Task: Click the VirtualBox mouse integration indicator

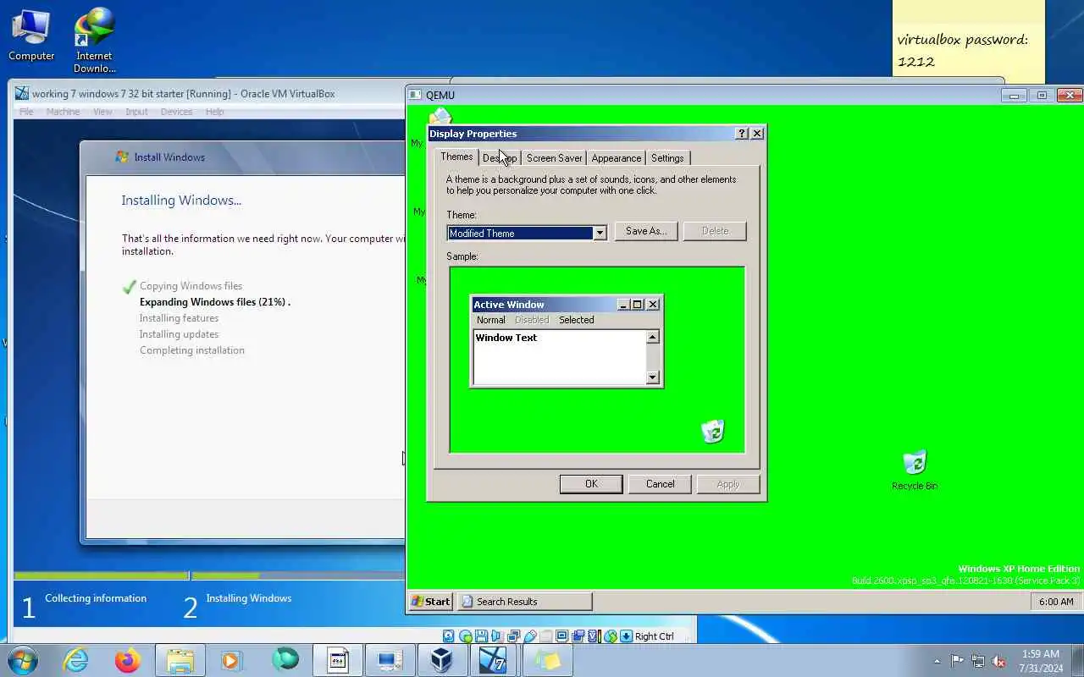Action: (611, 636)
